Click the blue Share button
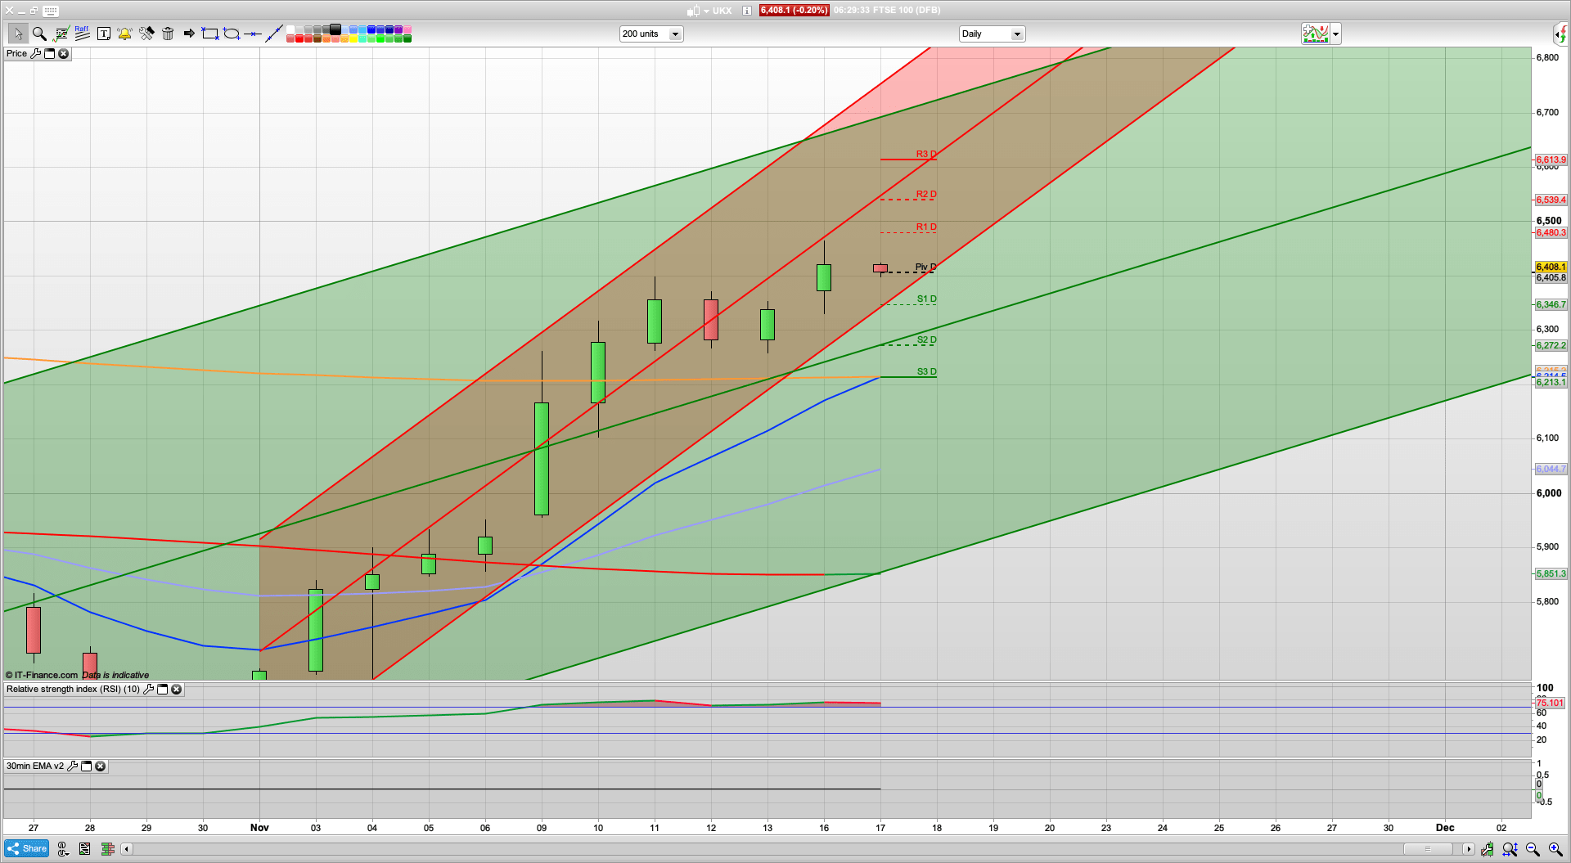Image resolution: width=1571 pixels, height=863 pixels. tap(25, 849)
